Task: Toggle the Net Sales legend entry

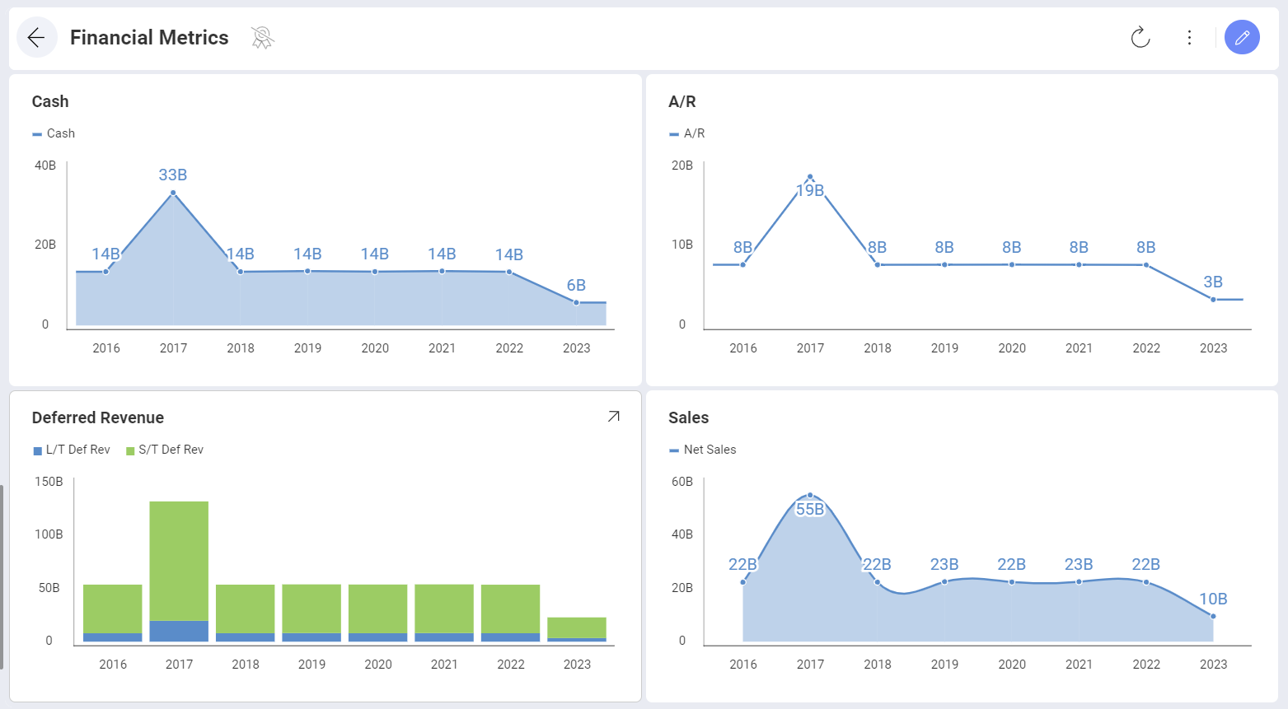Action: pyautogui.click(x=703, y=450)
